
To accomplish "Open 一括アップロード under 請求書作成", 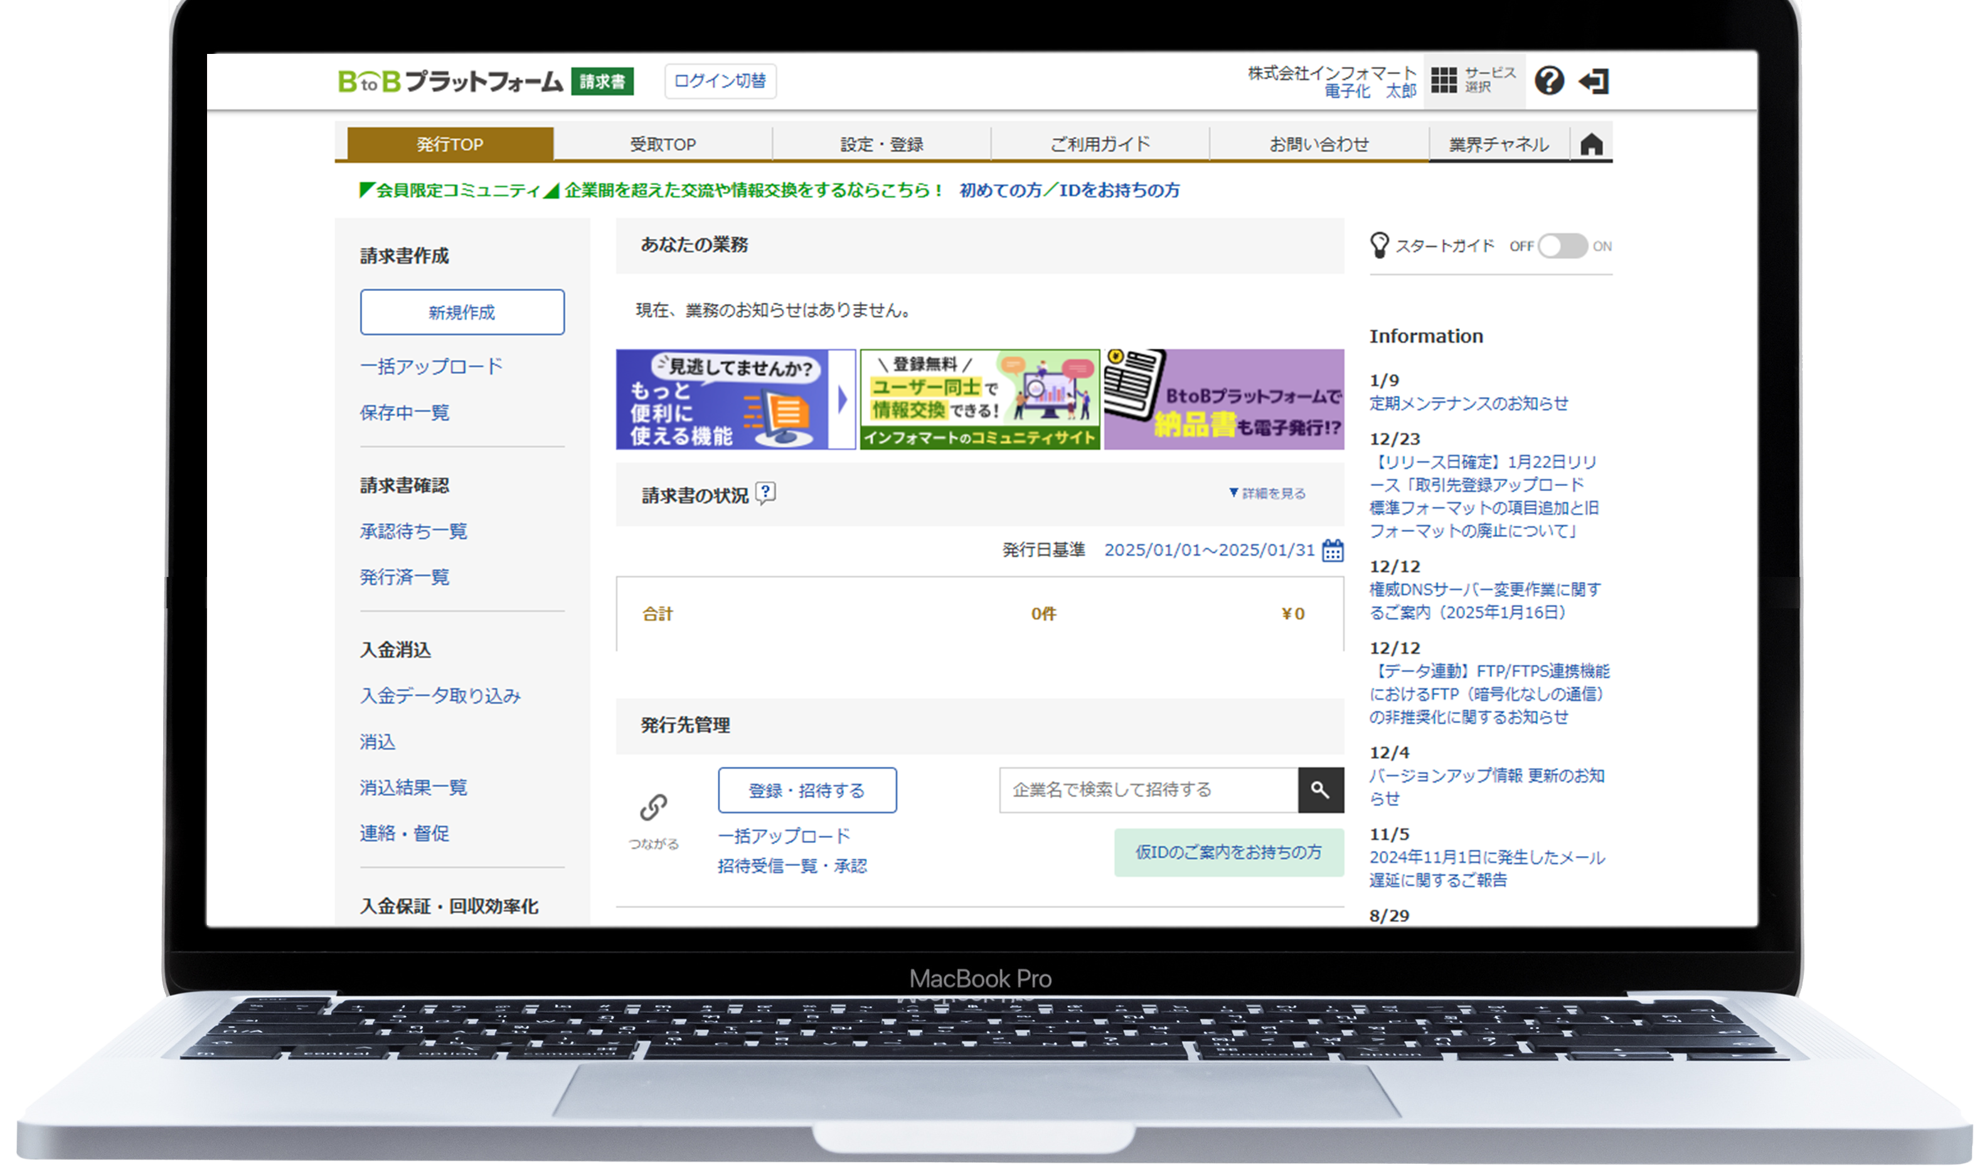I will tap(430, 366).
